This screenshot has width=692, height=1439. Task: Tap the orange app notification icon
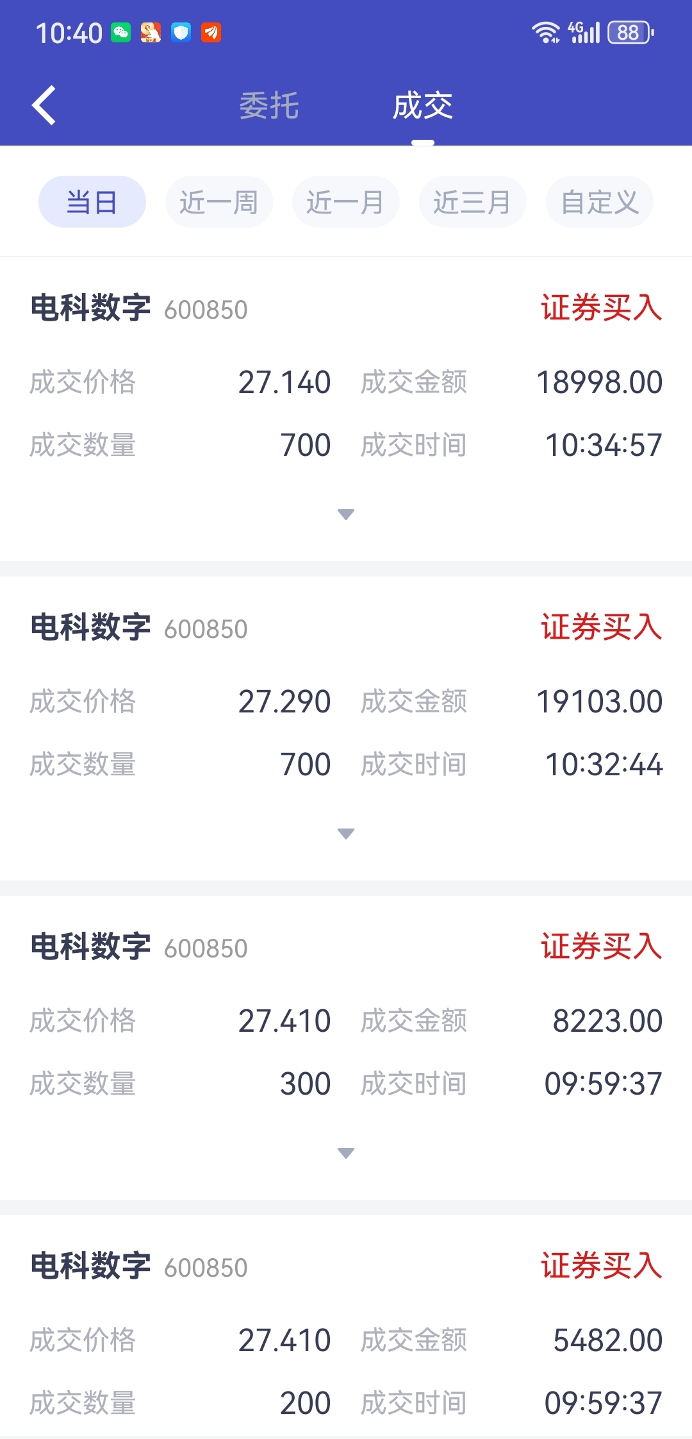pos(211,33)
